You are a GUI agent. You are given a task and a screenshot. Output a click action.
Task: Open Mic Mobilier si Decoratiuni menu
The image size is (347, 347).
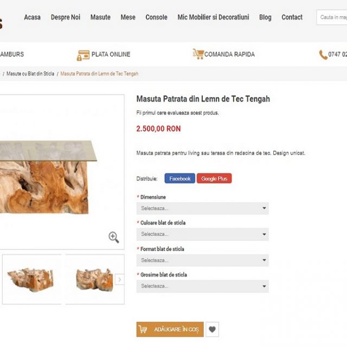pos(213,17)
